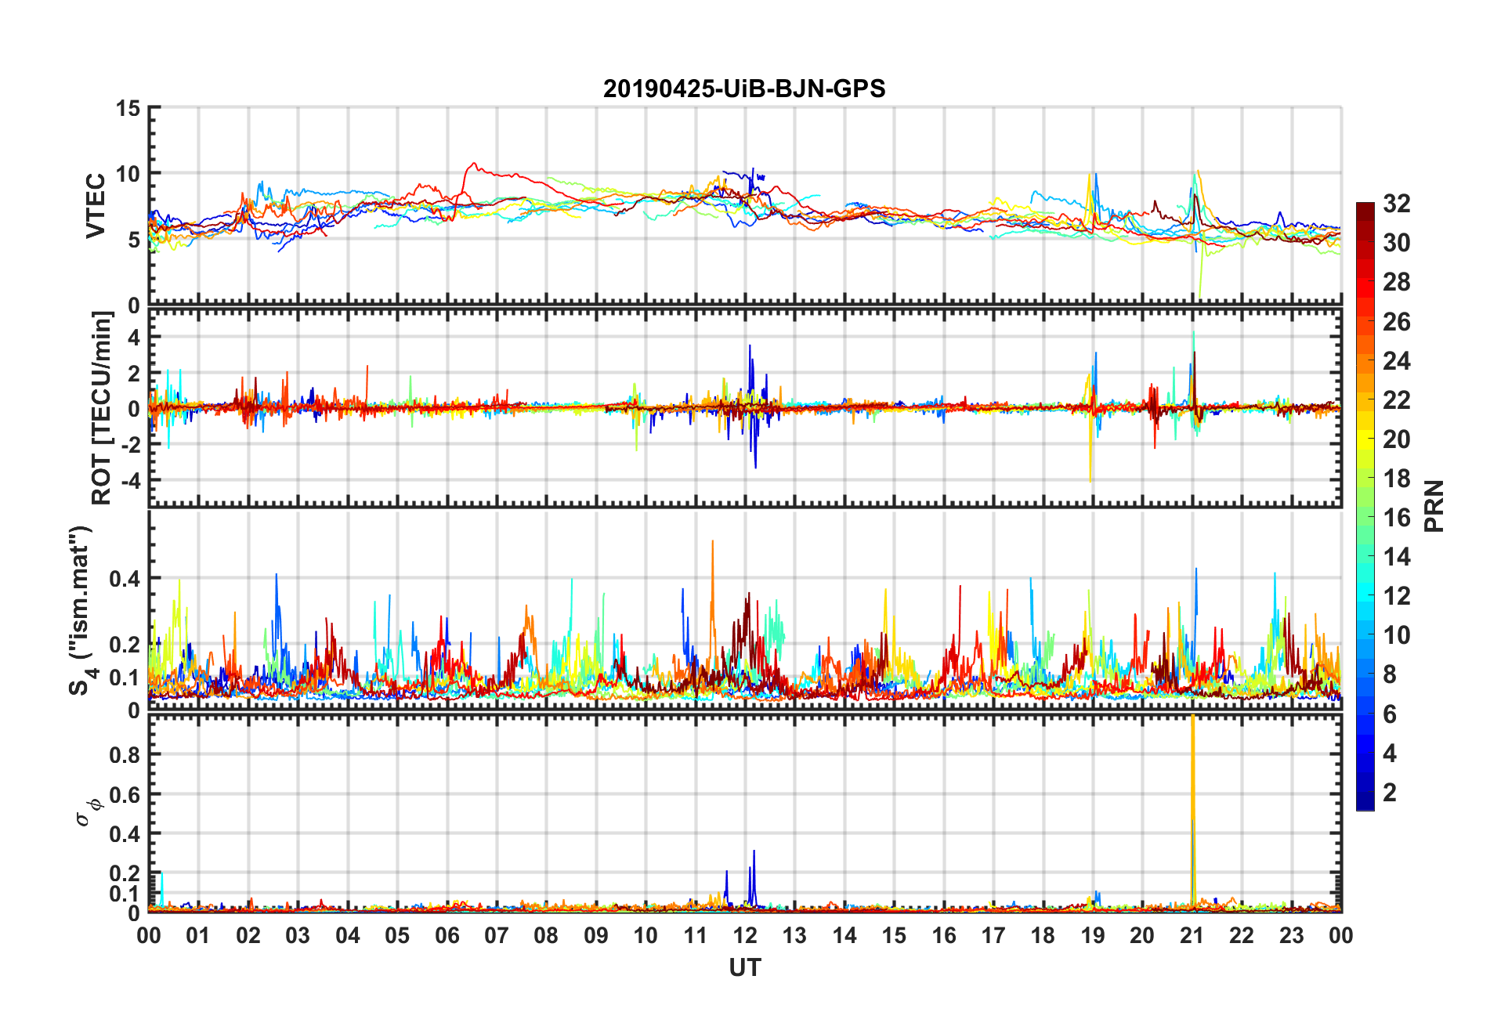The image size is (1490, 1012).
Task: Click x-axis hour tick 15
Action: [894, 935]
